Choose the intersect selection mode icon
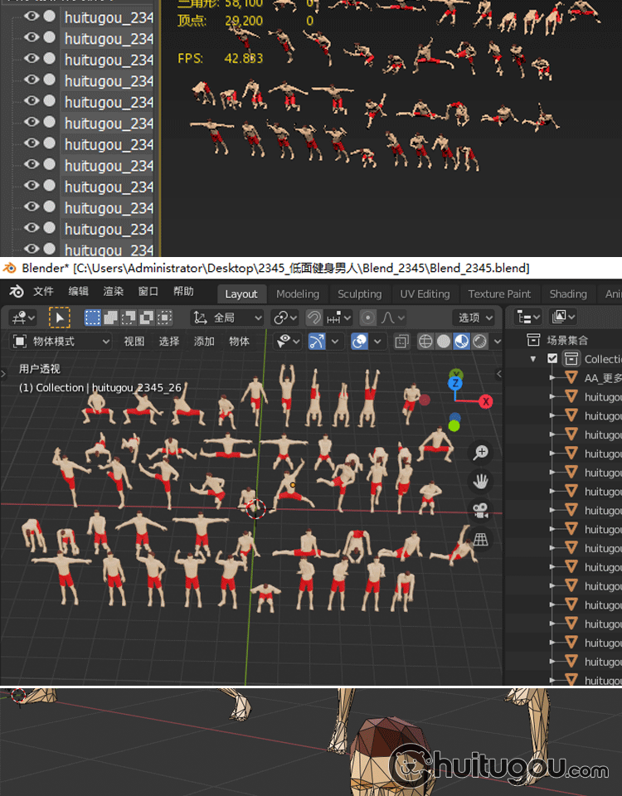The width and height of the screenshot is (622, 796). [164, 318]
